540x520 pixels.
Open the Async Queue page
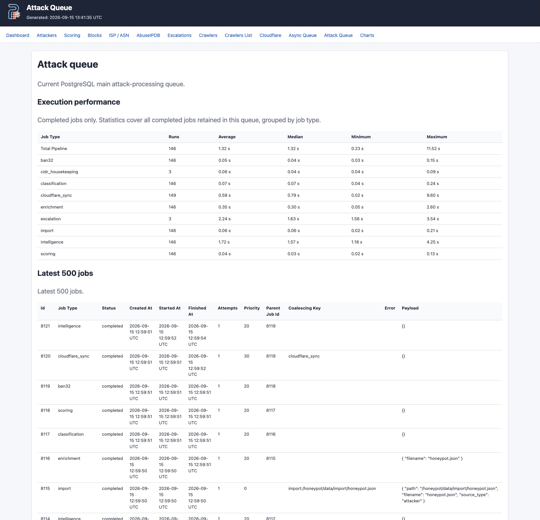pos(303,35)
